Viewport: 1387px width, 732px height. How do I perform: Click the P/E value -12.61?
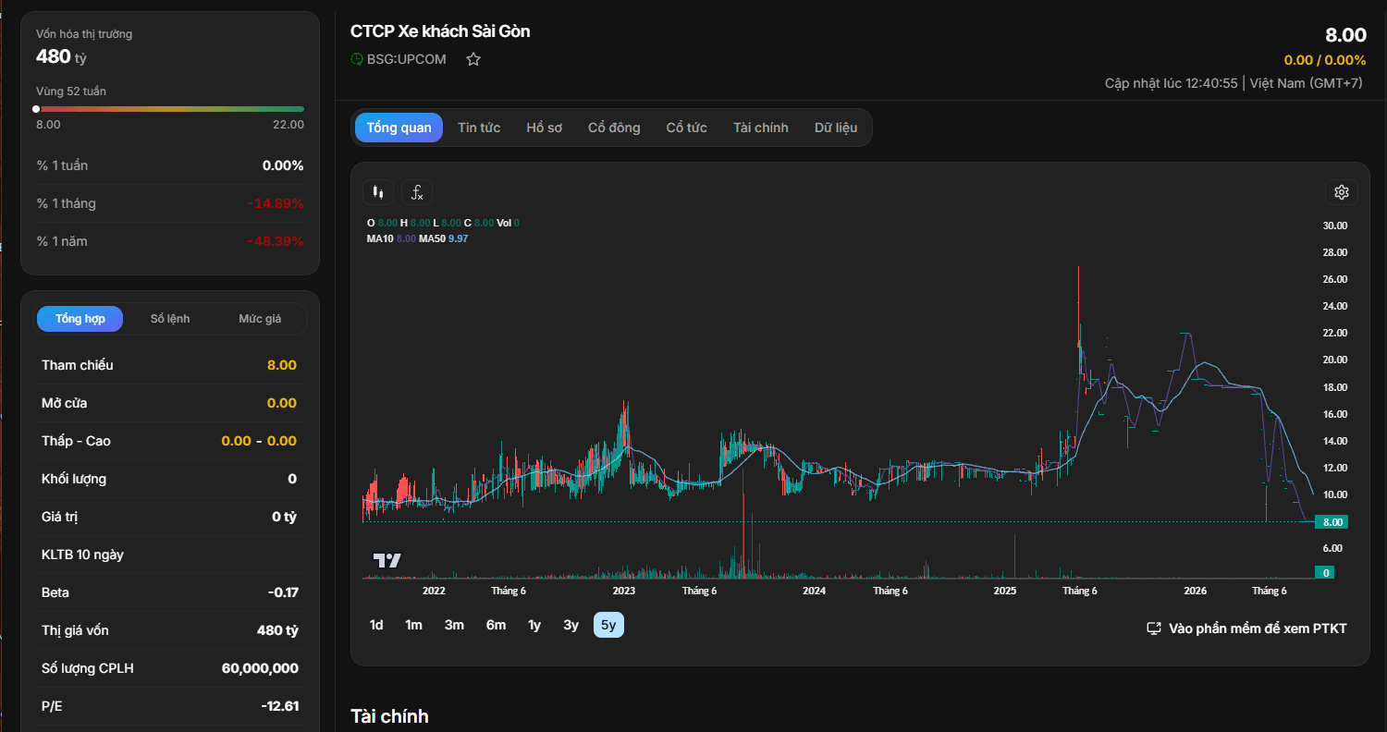[x=279, y=706]
